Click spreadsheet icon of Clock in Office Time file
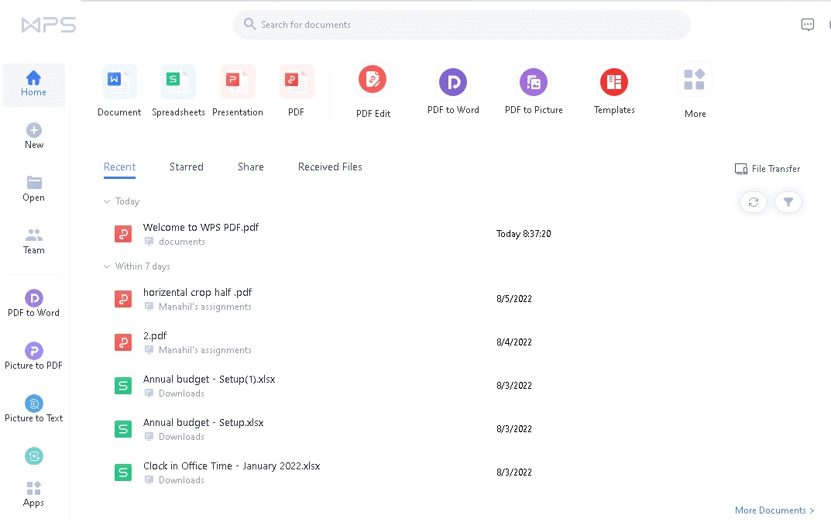Screen dimensions: 831x529 pyautogui.click(x=123, y=472)
